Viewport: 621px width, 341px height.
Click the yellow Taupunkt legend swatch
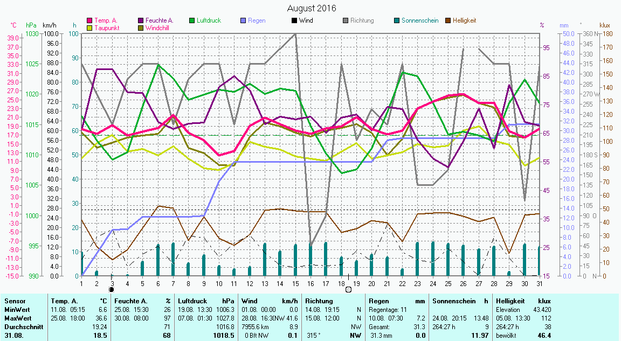click(90, 27)
